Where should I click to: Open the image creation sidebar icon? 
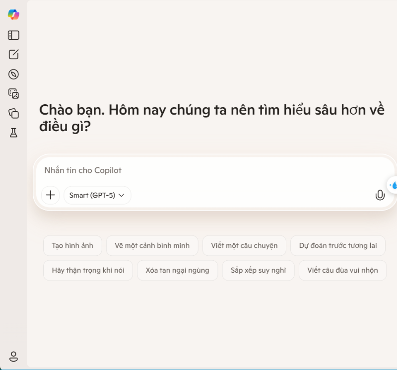click(x=14, y=94)
